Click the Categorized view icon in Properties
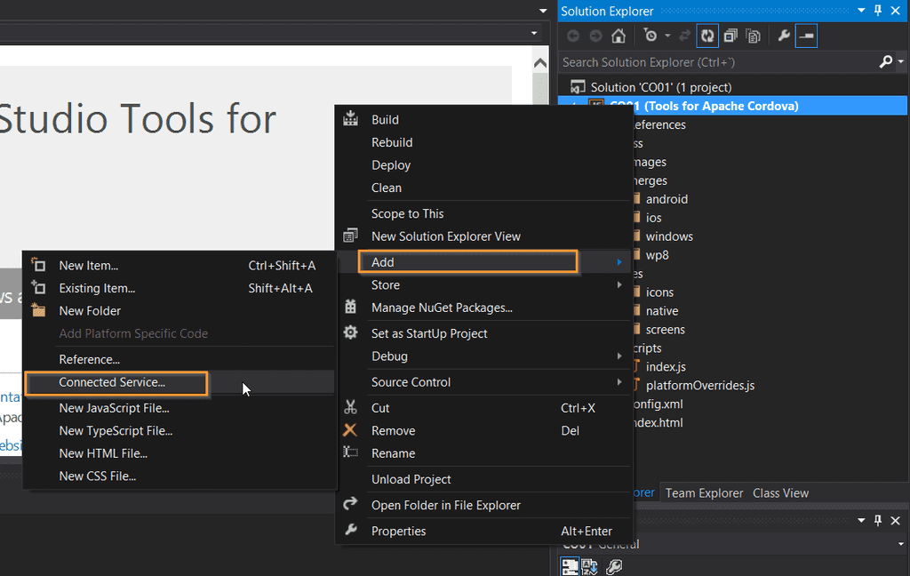 coord(570,566)
